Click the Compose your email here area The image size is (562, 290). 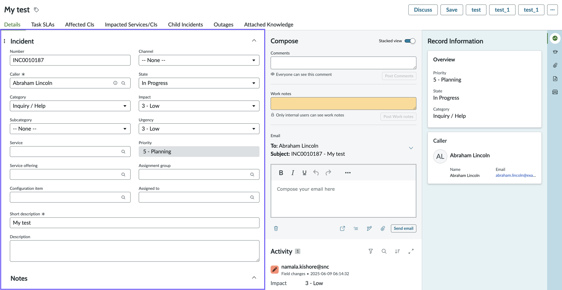pyautogui.click(x=344, y=199)
